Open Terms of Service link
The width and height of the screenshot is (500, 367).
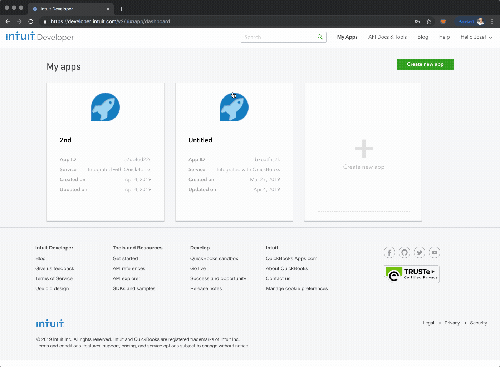(54, 278)
